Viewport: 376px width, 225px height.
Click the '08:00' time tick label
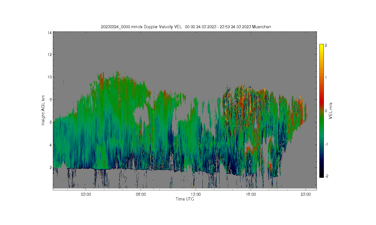click(x=141, y=194)
